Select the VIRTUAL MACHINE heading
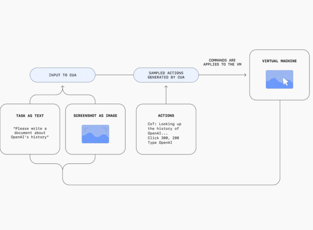Image resolution: width=313 pixels, height=230 pixels. pyautogui.click(x=280, y=61)
